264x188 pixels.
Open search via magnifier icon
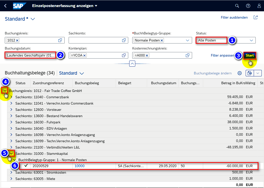click(237, 6)
